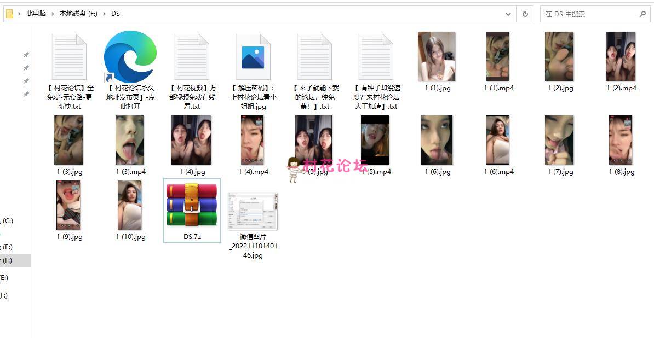Expand the chevron after 此电脑 breadcrumb
654x338 pixels.
point(53,14)
